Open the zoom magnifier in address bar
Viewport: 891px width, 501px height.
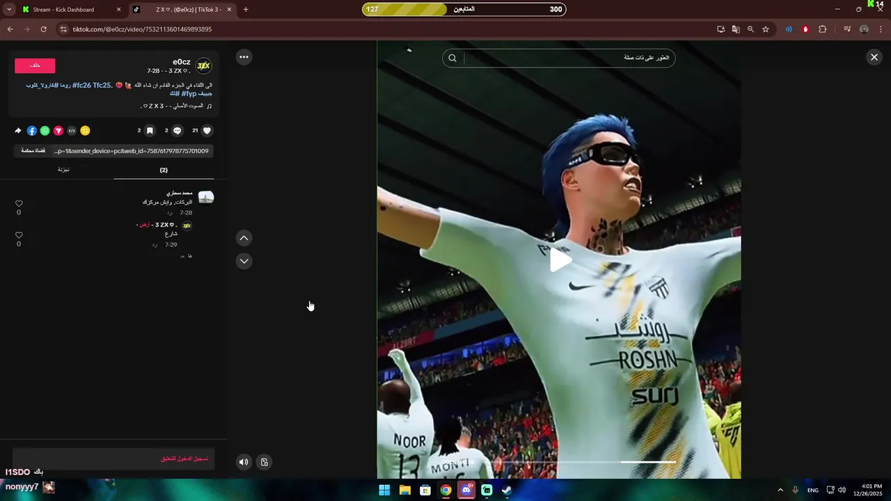(x=750, y=29)
